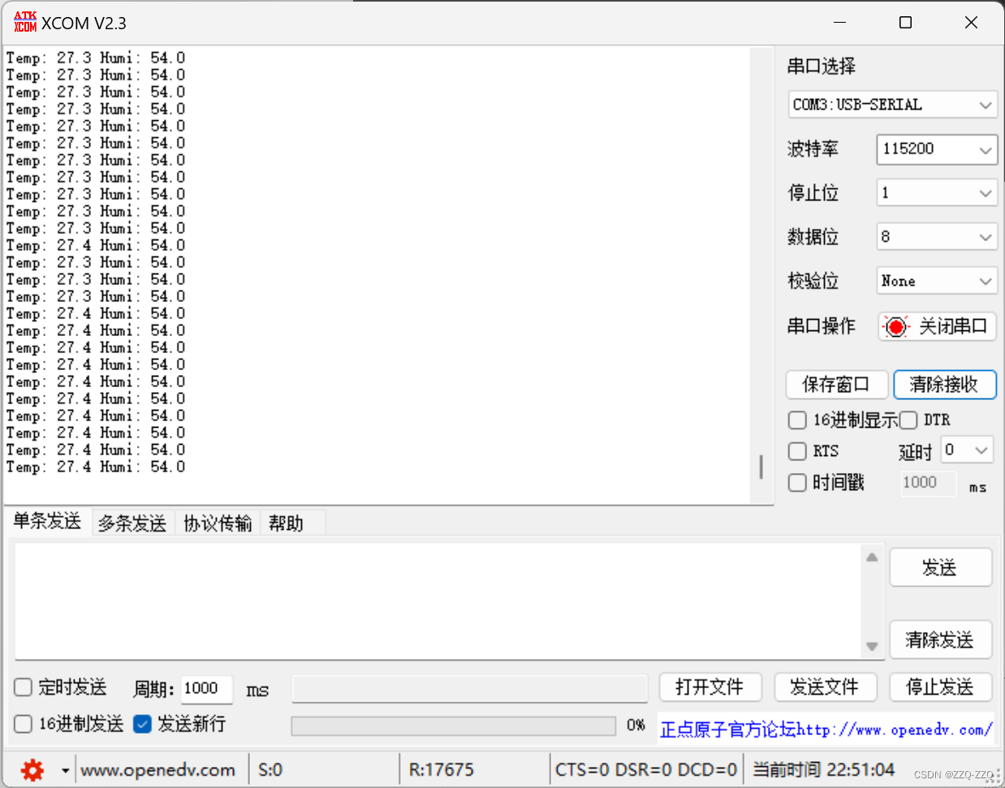
Task: Click the 当前时间 22:51:04 clock
Action: tap(824, 769)
